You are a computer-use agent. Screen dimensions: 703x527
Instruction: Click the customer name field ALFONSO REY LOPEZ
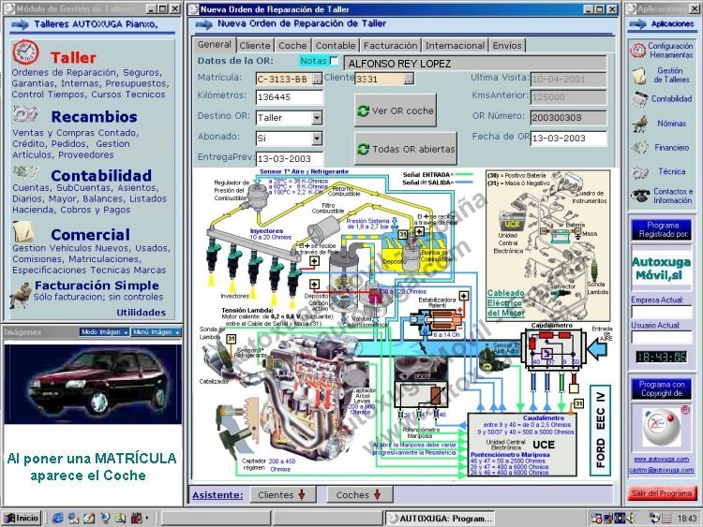(475, 64)
